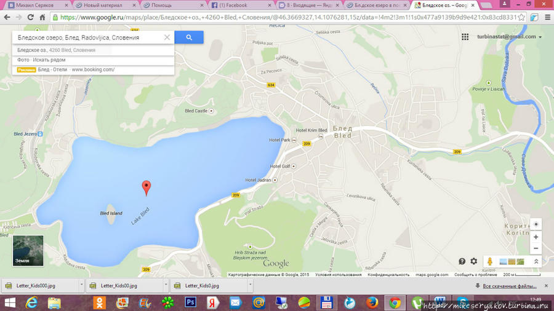Switch to Earth satellite view thumbnail

[28, 251]
